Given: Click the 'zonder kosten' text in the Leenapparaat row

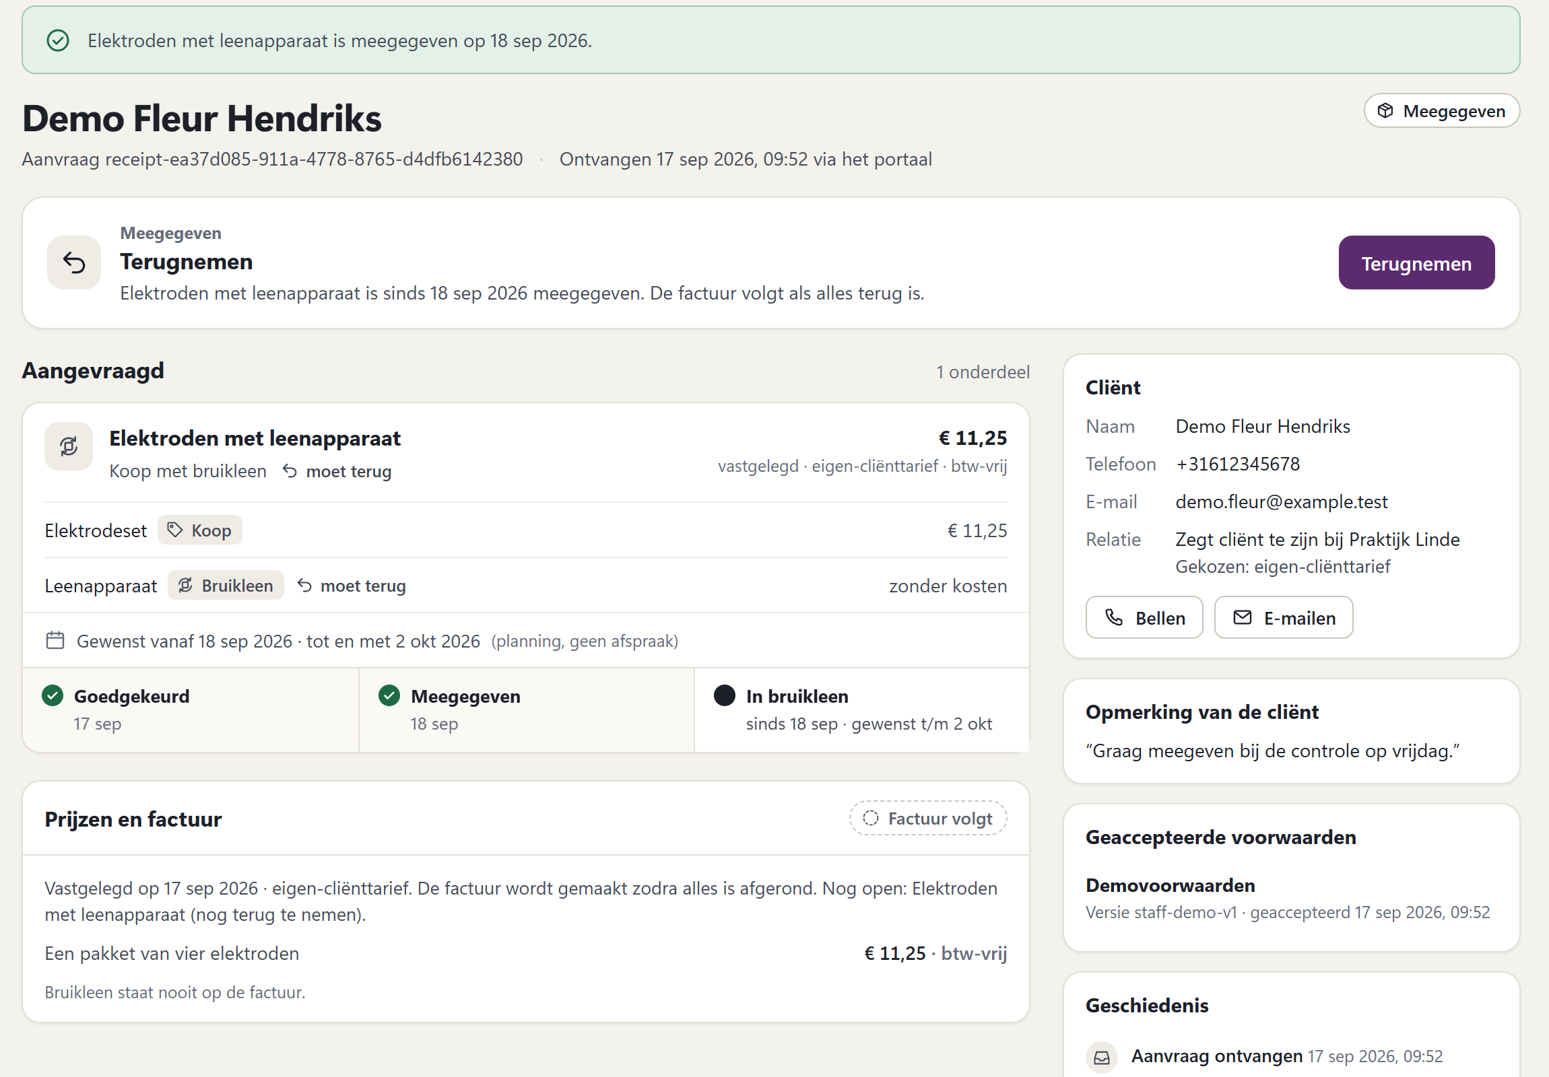Looking at the screenshot, I should coord(948,586).
